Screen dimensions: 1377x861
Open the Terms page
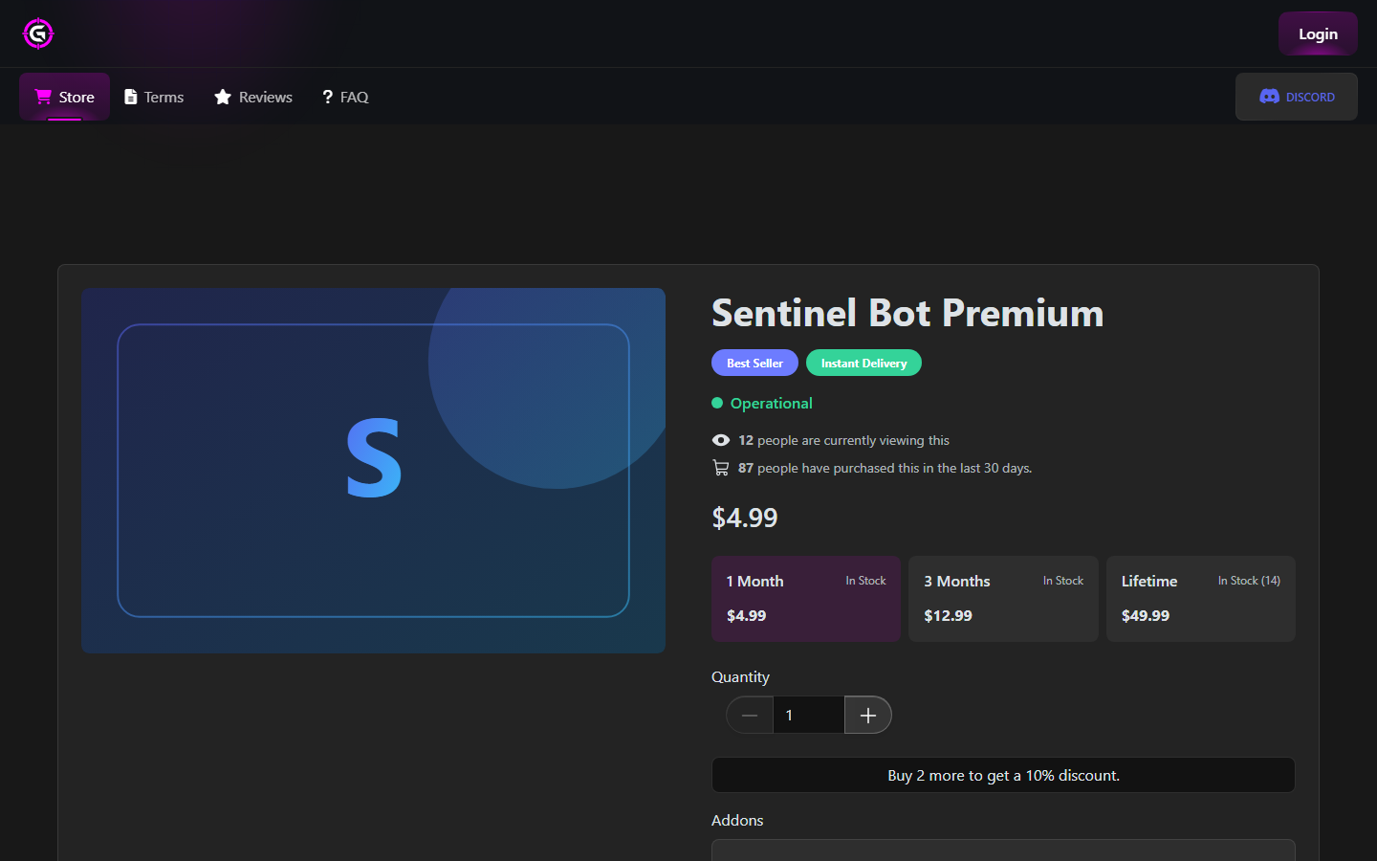(x=154, y=97)
